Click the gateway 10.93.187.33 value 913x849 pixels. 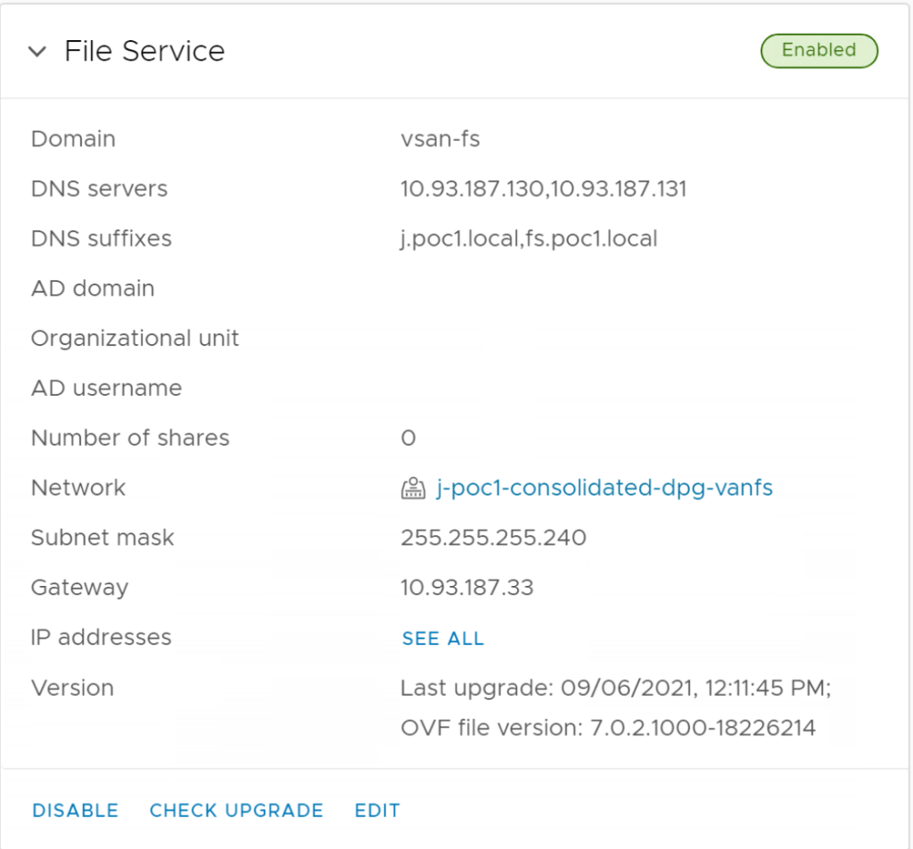coord(466,588)
